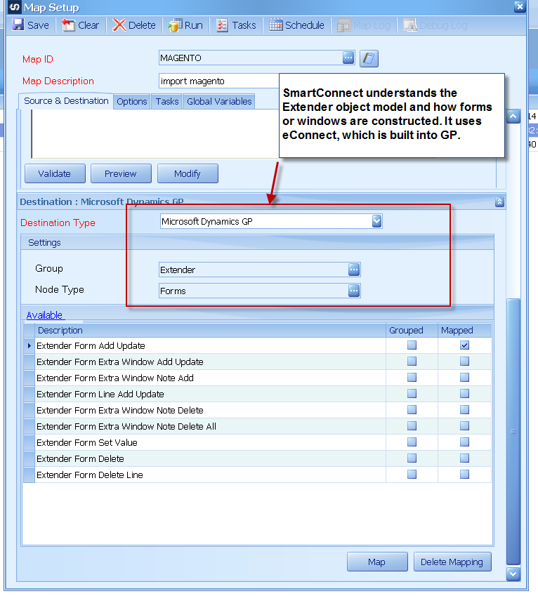The width and height of the screenshot is (538, 596).
Task: Click the Mapped column header
Action: pyautogui.click(x=465, y=331)
